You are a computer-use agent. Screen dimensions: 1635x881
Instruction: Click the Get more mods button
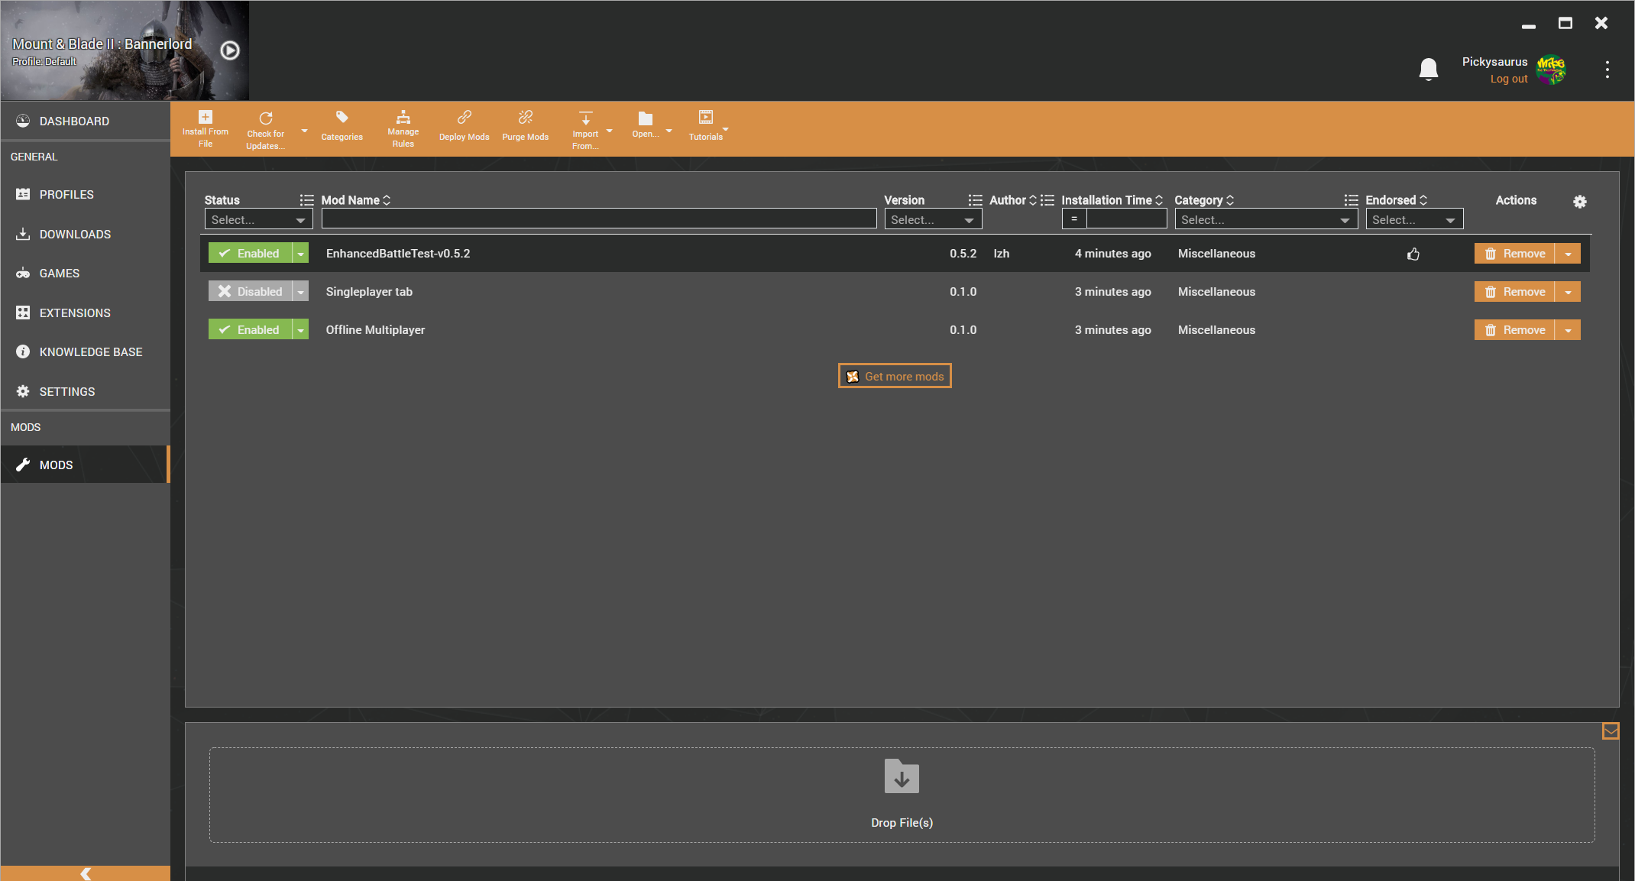895,376
